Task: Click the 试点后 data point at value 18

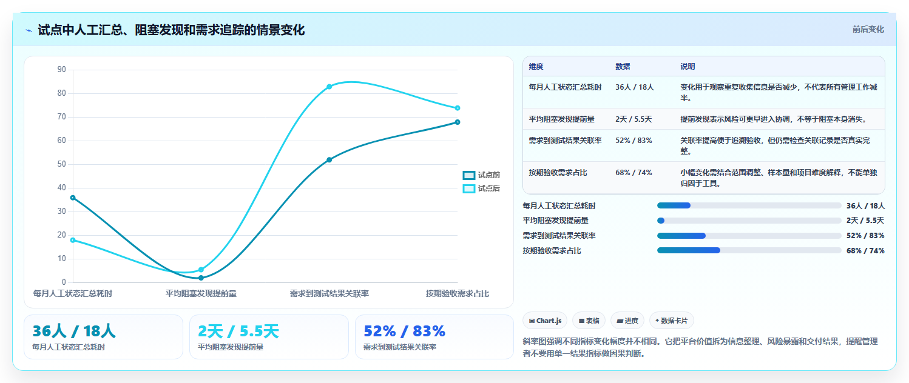Action: pyautogui.click(x=73, y=240)
